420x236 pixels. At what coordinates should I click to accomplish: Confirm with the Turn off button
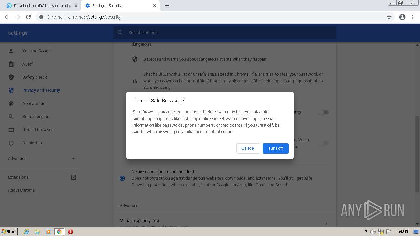(x=276, y=148)
